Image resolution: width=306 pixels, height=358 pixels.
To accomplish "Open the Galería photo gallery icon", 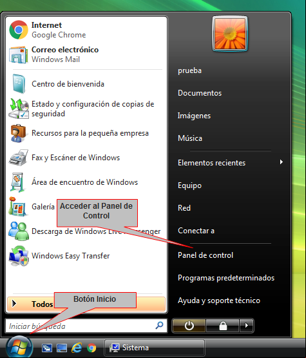I will point(18,207).
